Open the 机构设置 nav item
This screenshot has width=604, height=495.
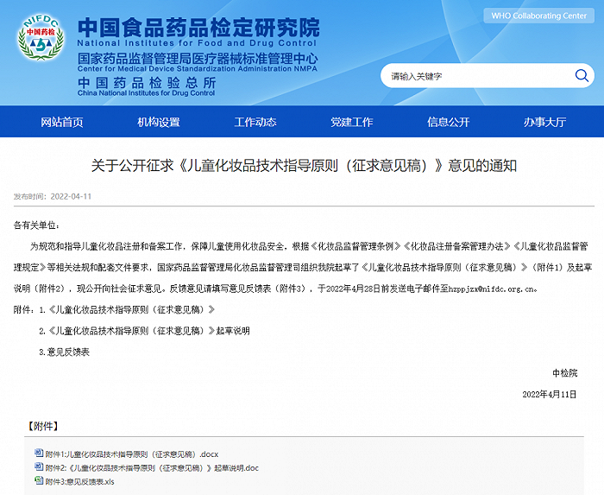(x=159, y=122)
